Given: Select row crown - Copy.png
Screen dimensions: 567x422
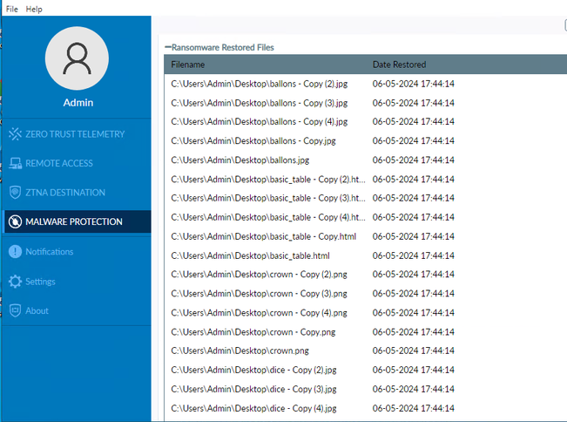Looking at the screenshot, I should pos(365,332).
